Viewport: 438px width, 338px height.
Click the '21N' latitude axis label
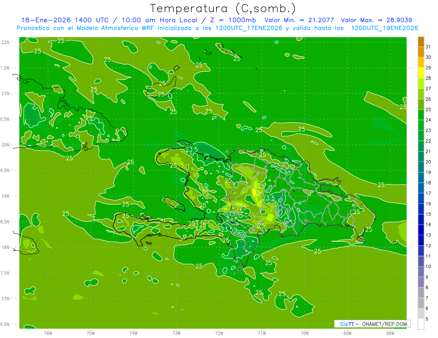tap(5, 93)
